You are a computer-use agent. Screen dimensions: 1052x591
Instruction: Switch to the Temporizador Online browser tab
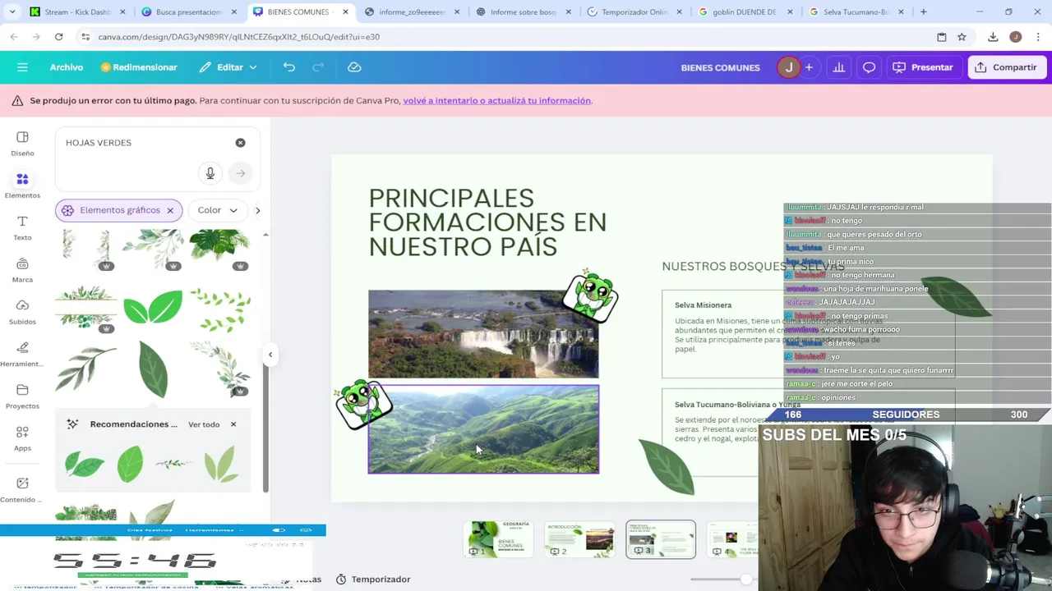pos(633,12)
